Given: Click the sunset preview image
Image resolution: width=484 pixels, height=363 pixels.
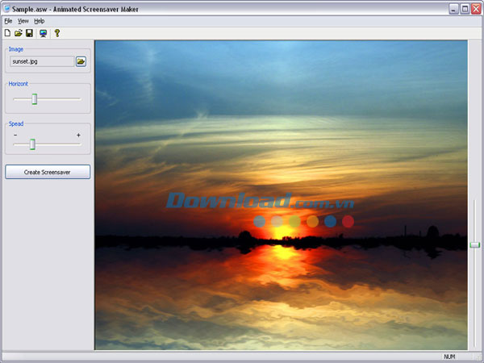Looking at the screenshot, I should pos(281,195).
